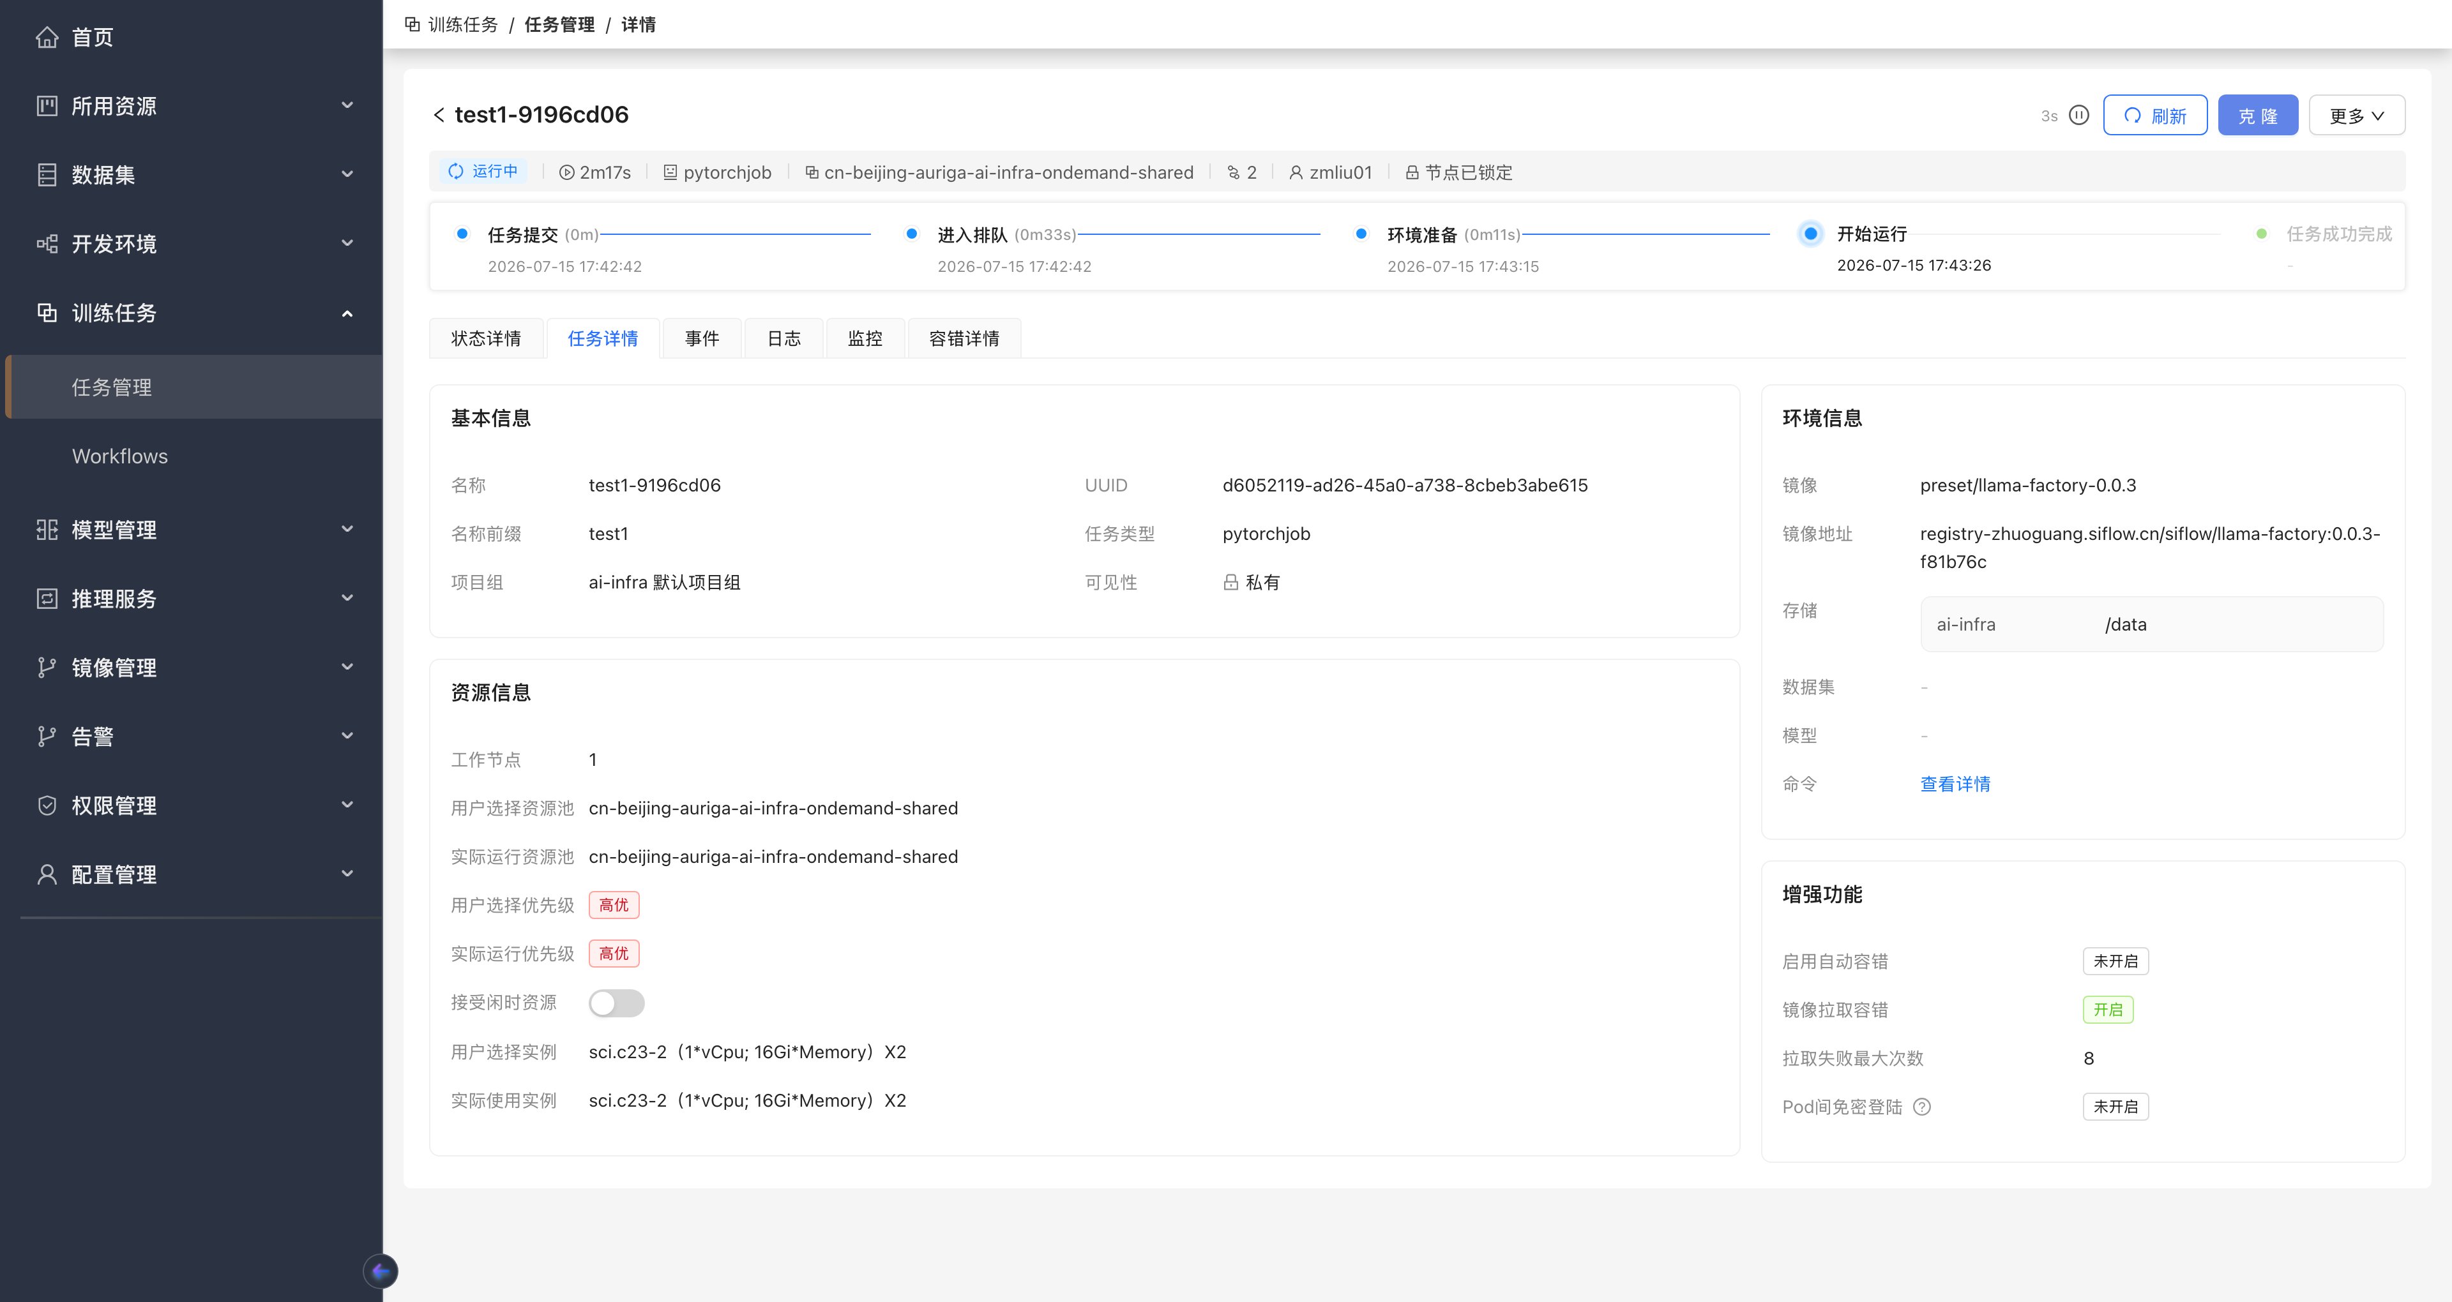Click the 实际运行优先级 高优 tag
Viewport: 2452px width, 1302px height.
pos(614,954)
